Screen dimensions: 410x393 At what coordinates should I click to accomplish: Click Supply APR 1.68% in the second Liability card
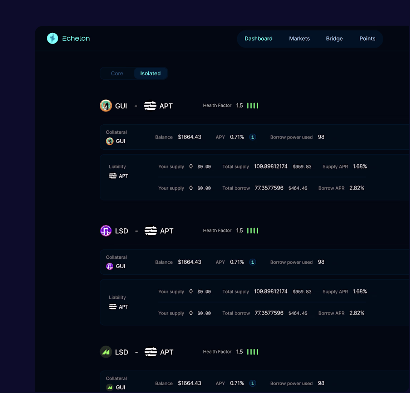pos(360,291)
